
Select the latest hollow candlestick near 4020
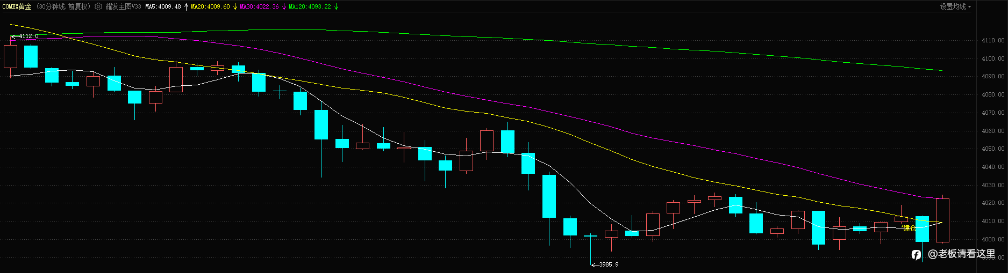pos(942,220)
